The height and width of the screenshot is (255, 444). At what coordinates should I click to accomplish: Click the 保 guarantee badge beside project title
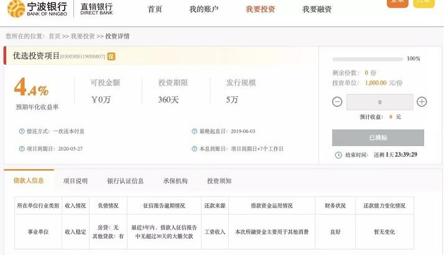[x=111, y=56]
